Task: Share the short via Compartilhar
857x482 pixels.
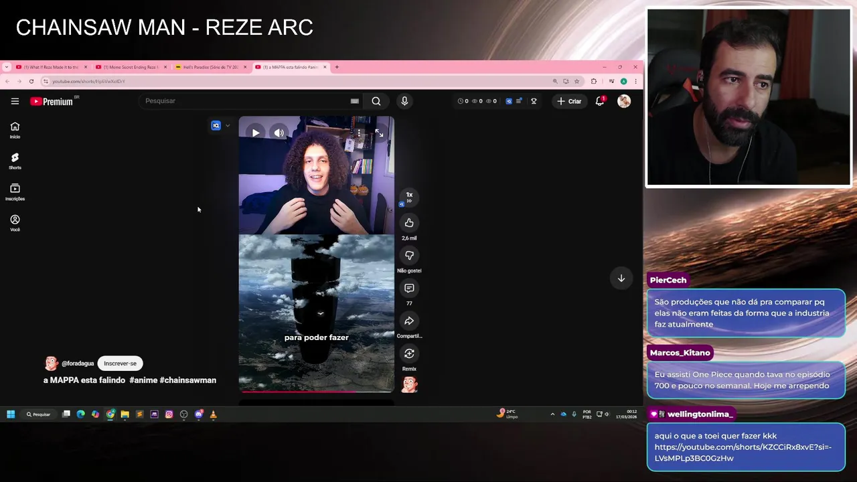Action: (409, 321)
